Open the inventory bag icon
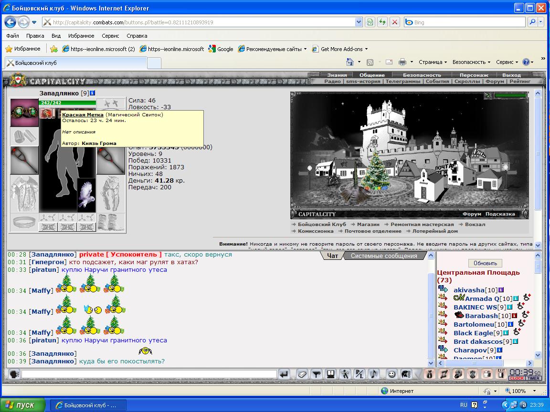Viewport: 550px width, 412px height. click(429, 374)
